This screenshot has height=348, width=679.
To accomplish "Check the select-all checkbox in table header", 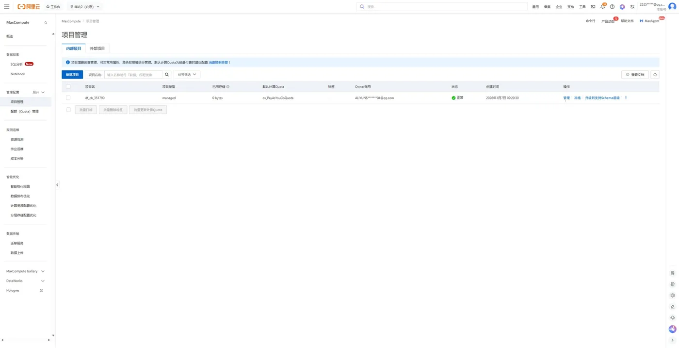I will (x=68, y=86).
